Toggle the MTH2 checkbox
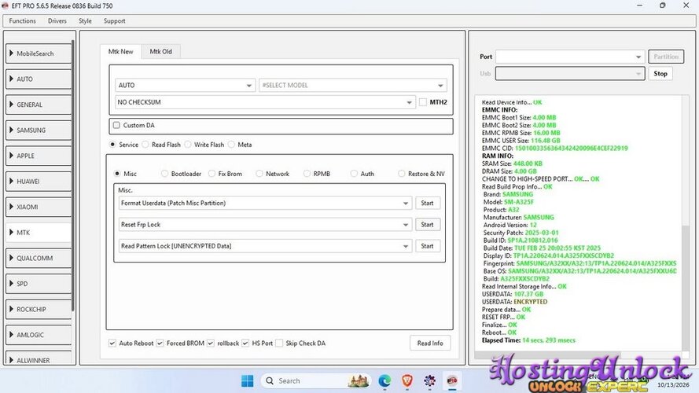The height and width of the screenshot is (393, 699). tap(423, 102)
